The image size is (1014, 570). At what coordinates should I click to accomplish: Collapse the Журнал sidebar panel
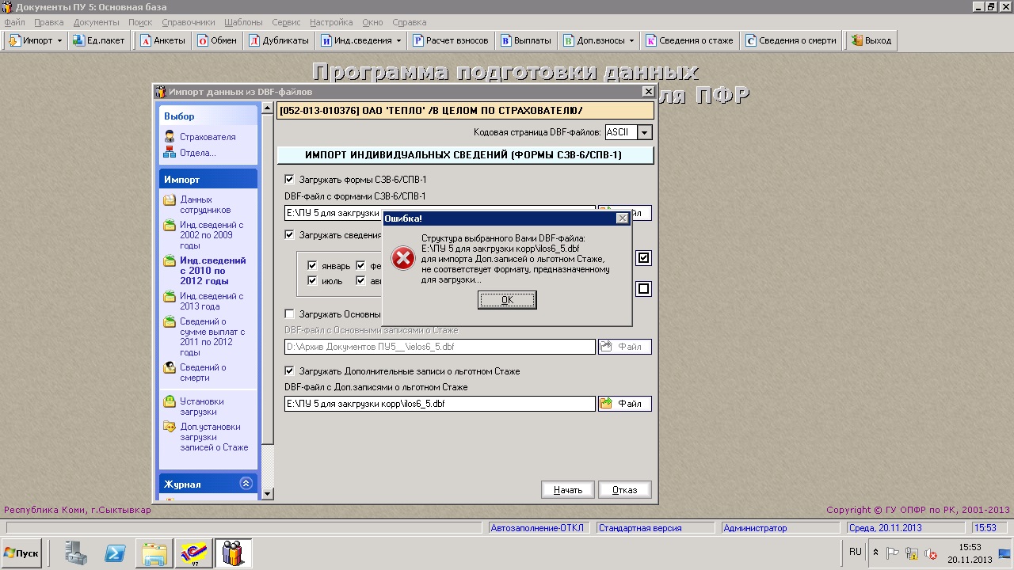click(246, 484)
